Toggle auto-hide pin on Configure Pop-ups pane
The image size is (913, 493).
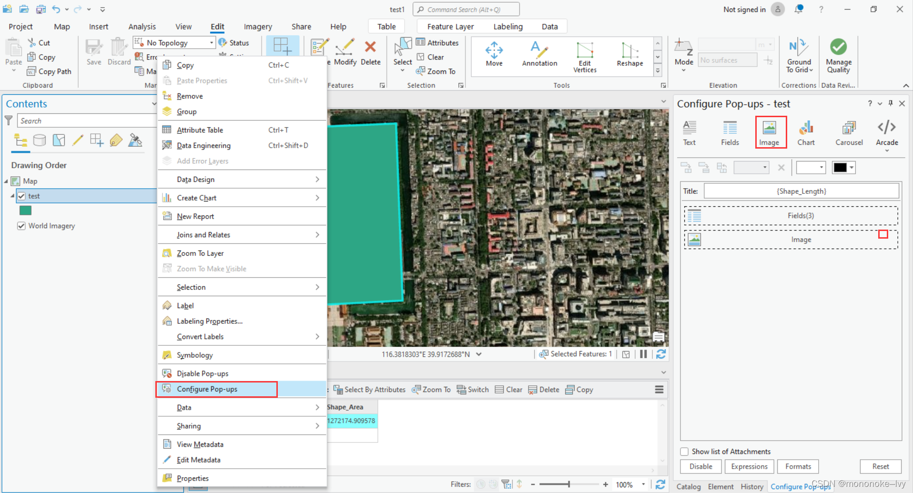click(x=890, y=103)
